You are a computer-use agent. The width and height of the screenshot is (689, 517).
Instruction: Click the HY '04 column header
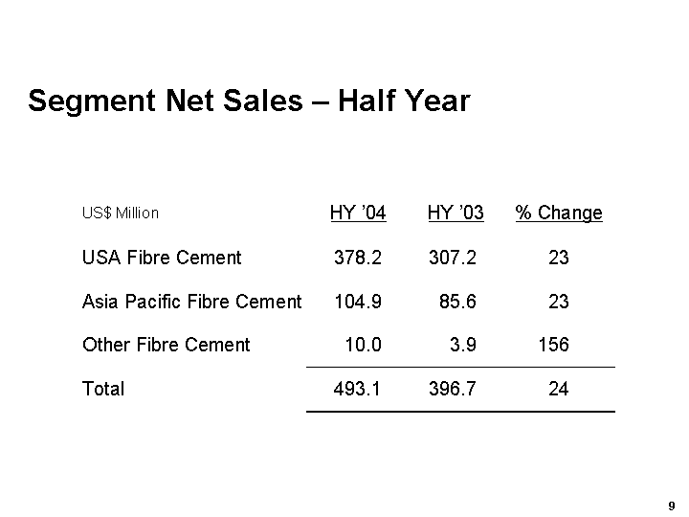358,213
